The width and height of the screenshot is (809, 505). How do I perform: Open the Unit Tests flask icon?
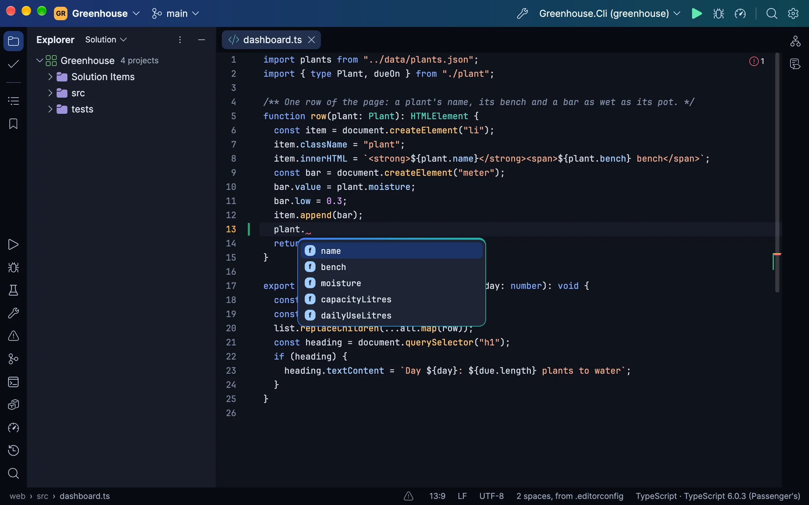tap(13, 290)
